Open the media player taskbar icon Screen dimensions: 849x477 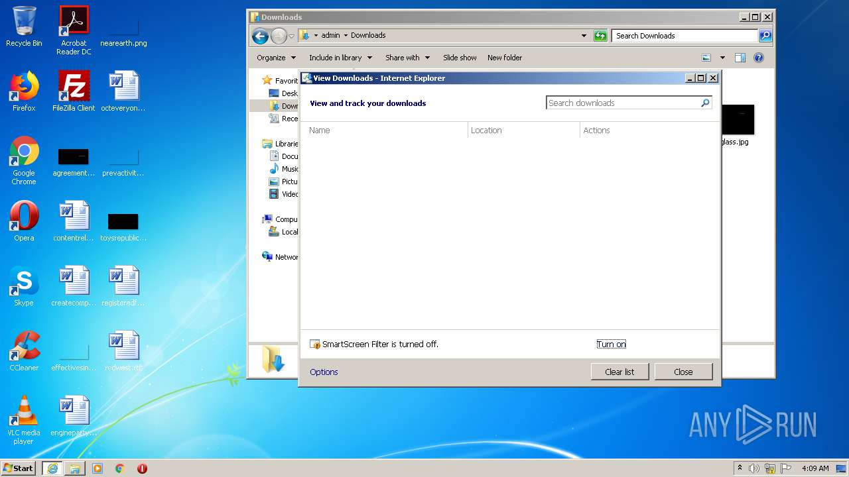pyautogui.click(x=98, y=468)
